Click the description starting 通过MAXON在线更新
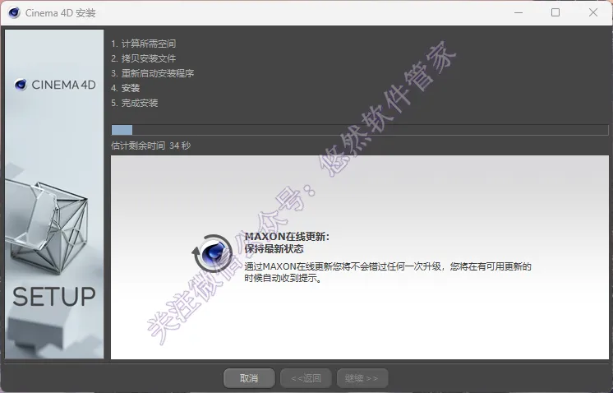This screenshot has height=393, width=613. 388,272
